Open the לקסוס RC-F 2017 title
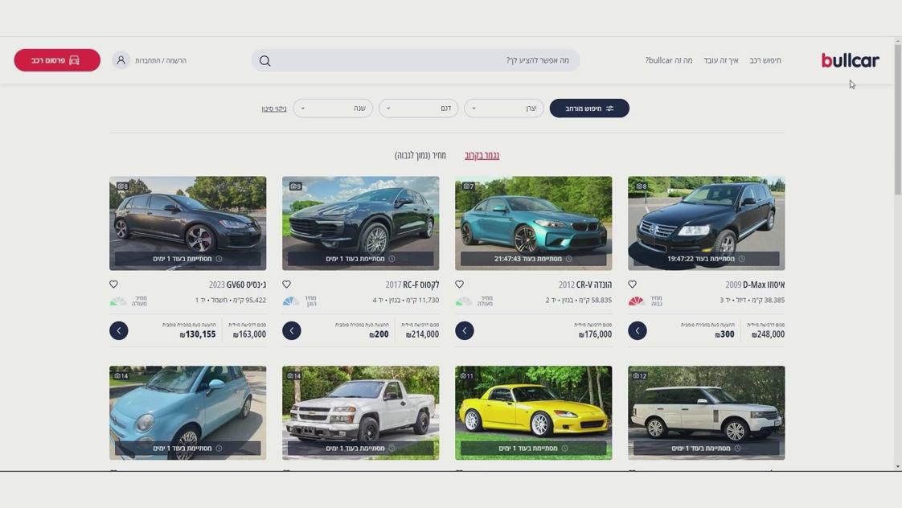The image size is (902, 508). (x=412, y=285)
